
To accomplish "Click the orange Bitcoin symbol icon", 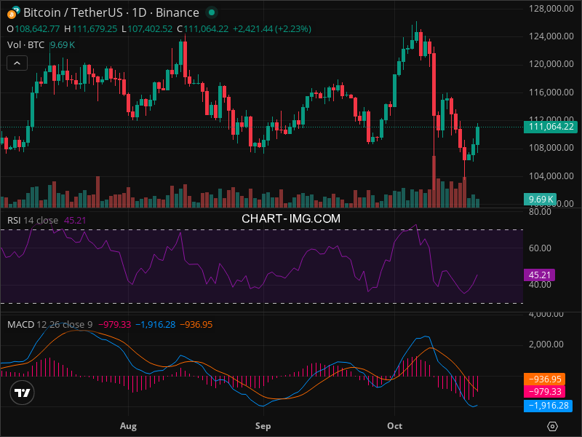I will [x=13, y=12].
